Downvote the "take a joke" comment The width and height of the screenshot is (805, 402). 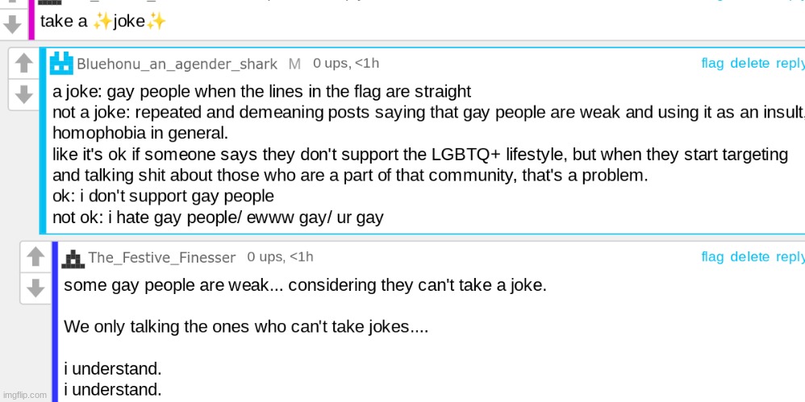pos(12,24)
